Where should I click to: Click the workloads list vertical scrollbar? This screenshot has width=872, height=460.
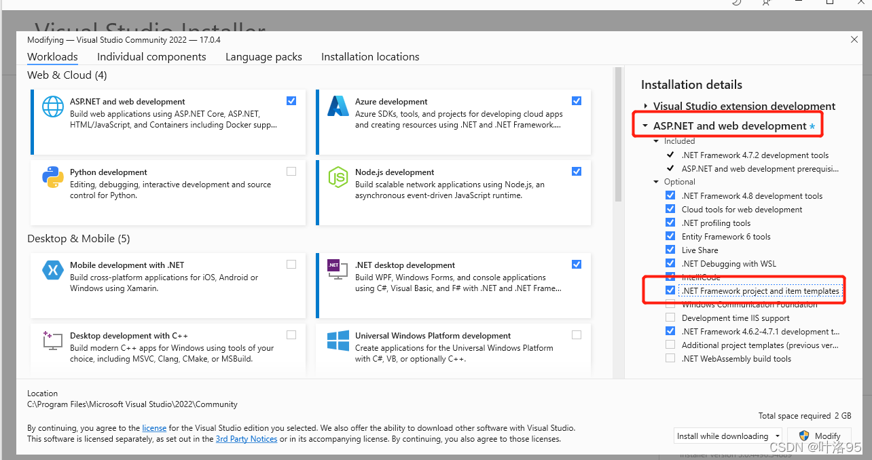(618, 134)
